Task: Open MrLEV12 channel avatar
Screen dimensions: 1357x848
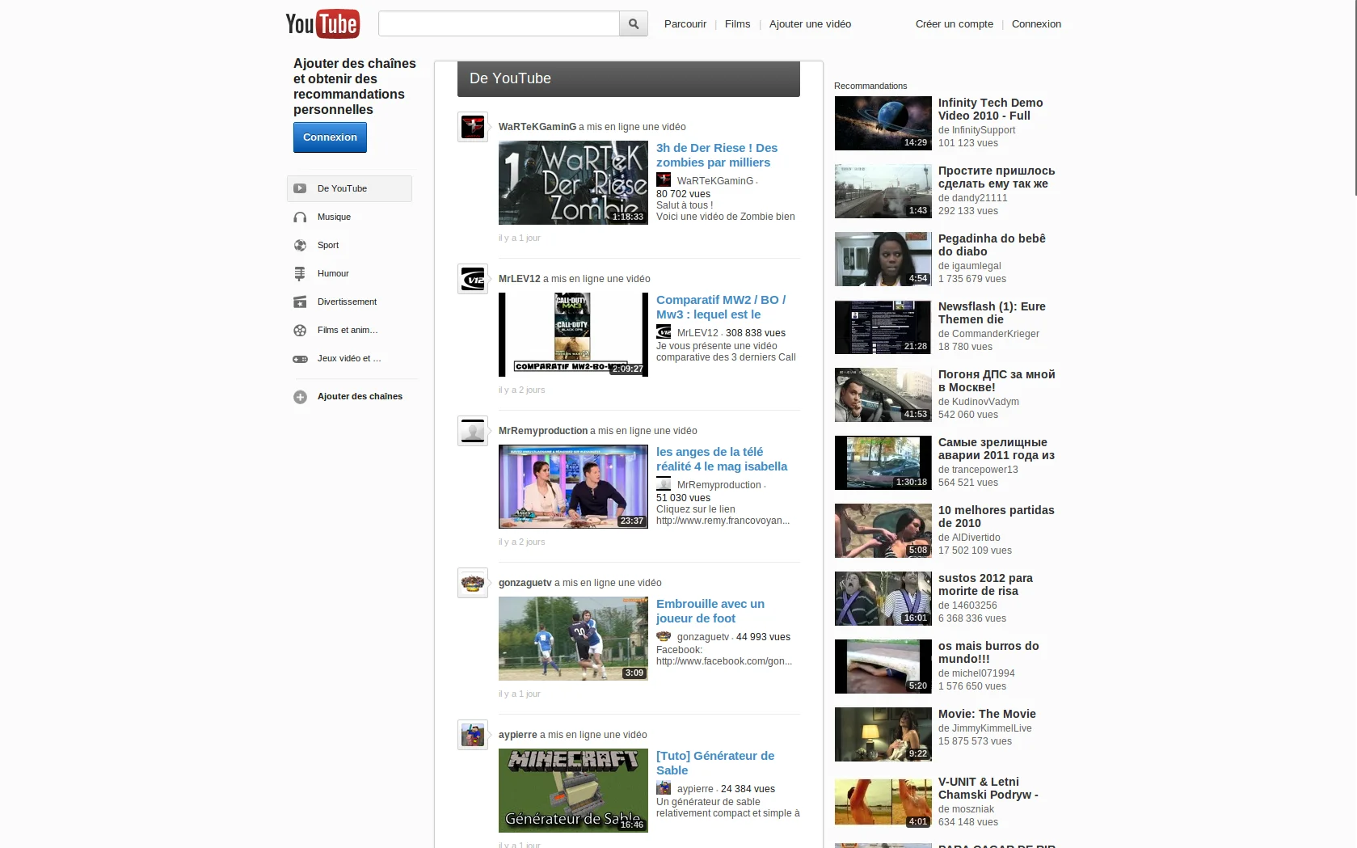Action: pyautogui.click(x=473, y=279)
